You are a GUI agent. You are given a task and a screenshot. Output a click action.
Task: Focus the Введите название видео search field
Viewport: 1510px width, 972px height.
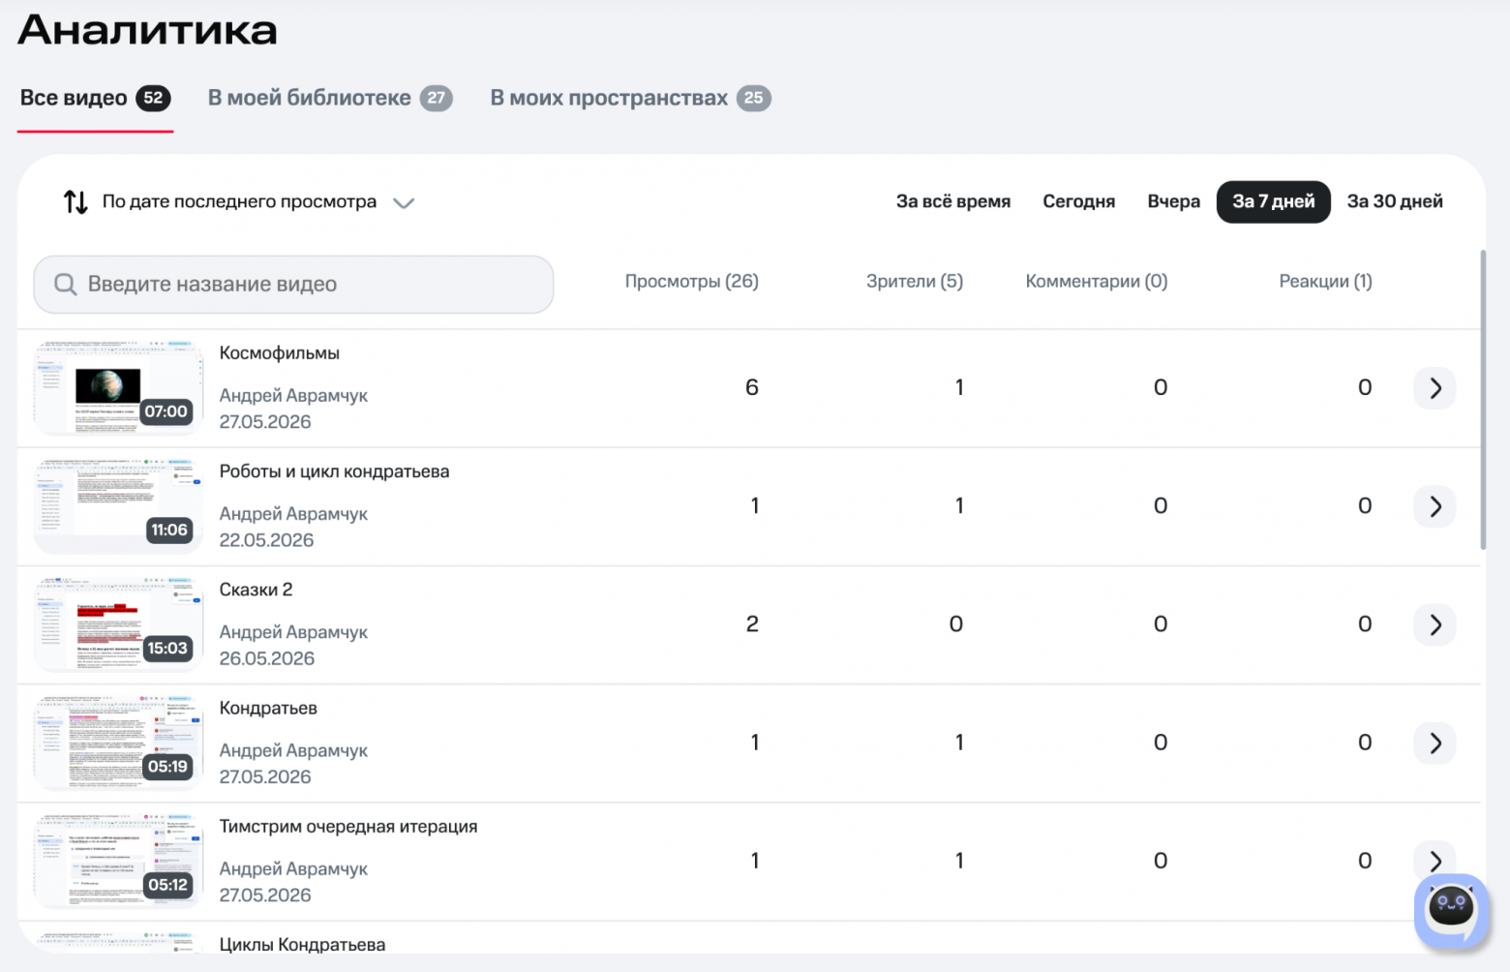[x=293, y=285]
